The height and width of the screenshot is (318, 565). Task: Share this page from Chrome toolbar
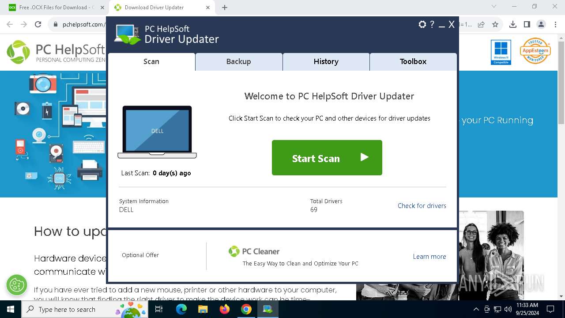point(482,25)
